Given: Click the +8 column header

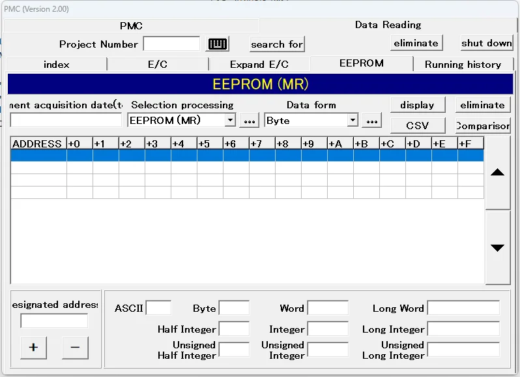Looking at the screenshot, I should click(x=288, y=143).
